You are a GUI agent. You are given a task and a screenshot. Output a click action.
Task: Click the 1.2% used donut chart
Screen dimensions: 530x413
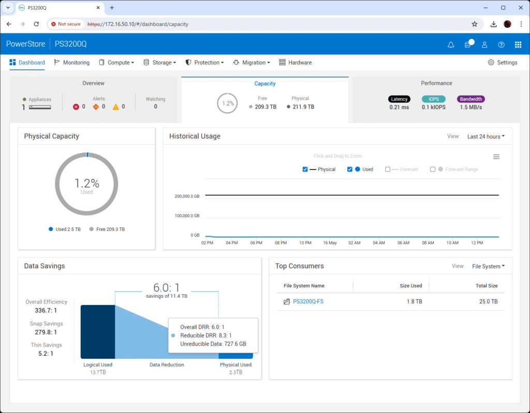[86, 183]
